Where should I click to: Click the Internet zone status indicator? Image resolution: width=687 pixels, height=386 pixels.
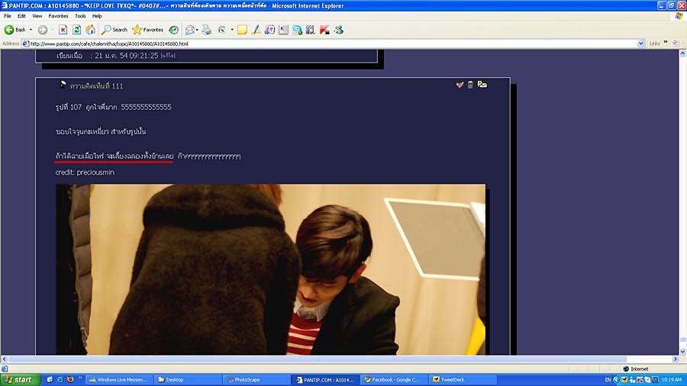click(635, 369)
